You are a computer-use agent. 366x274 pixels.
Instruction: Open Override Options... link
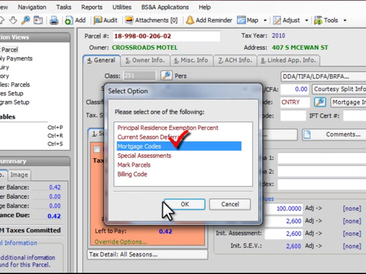pos(121,242)
